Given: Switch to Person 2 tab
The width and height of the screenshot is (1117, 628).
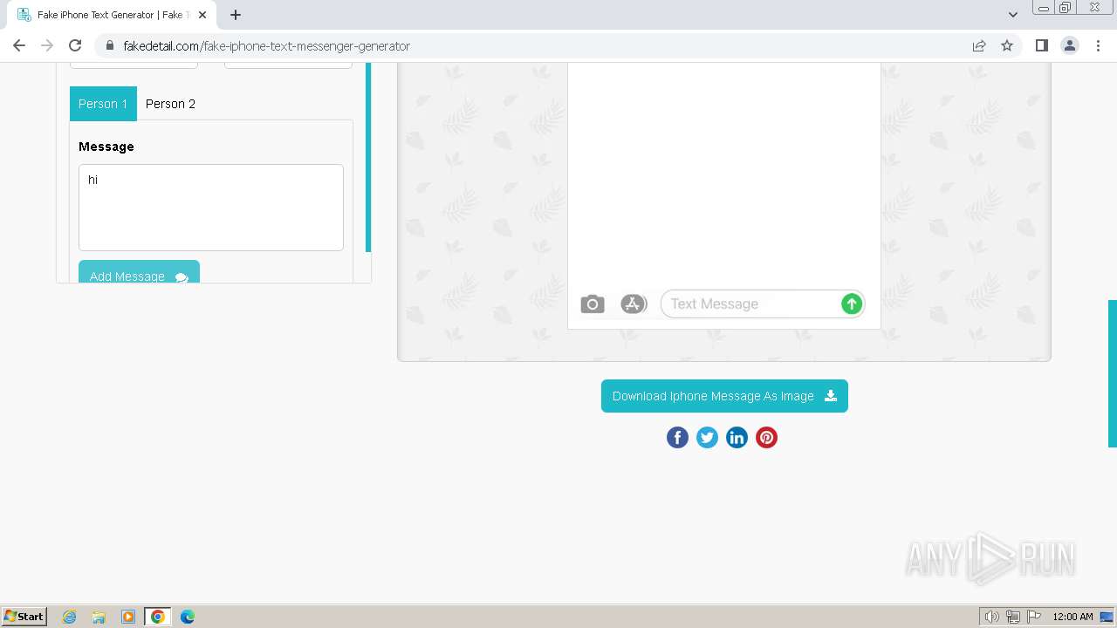Looking at the screenshot, I should tap(170, 104).
